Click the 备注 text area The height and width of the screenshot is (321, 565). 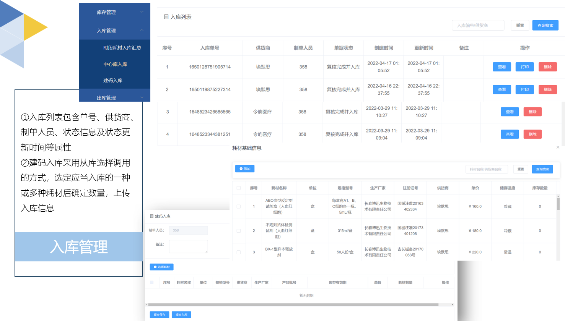pos(189,246)
